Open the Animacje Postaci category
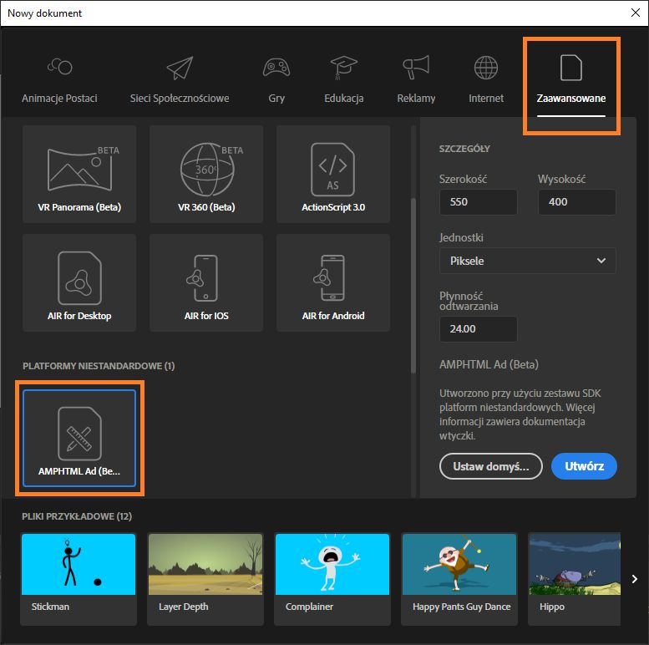 pyautogui.click(x=59, y=81)
